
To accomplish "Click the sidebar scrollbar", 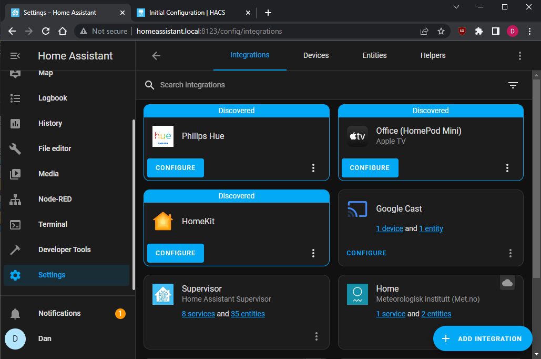I will 134,205.
